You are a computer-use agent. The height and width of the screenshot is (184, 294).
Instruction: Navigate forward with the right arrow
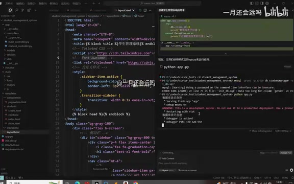point(99,3)
